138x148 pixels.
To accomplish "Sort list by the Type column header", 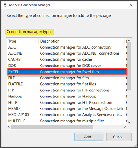I will point(23,41).
